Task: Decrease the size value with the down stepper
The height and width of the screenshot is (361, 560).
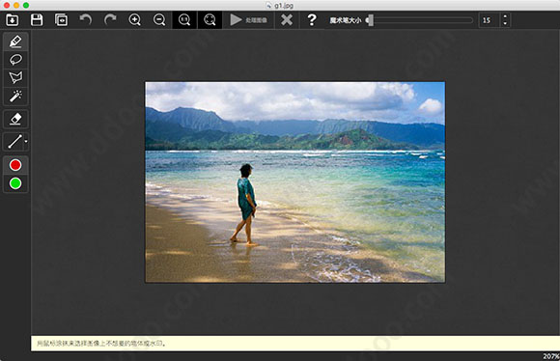Action: point(505,24)
